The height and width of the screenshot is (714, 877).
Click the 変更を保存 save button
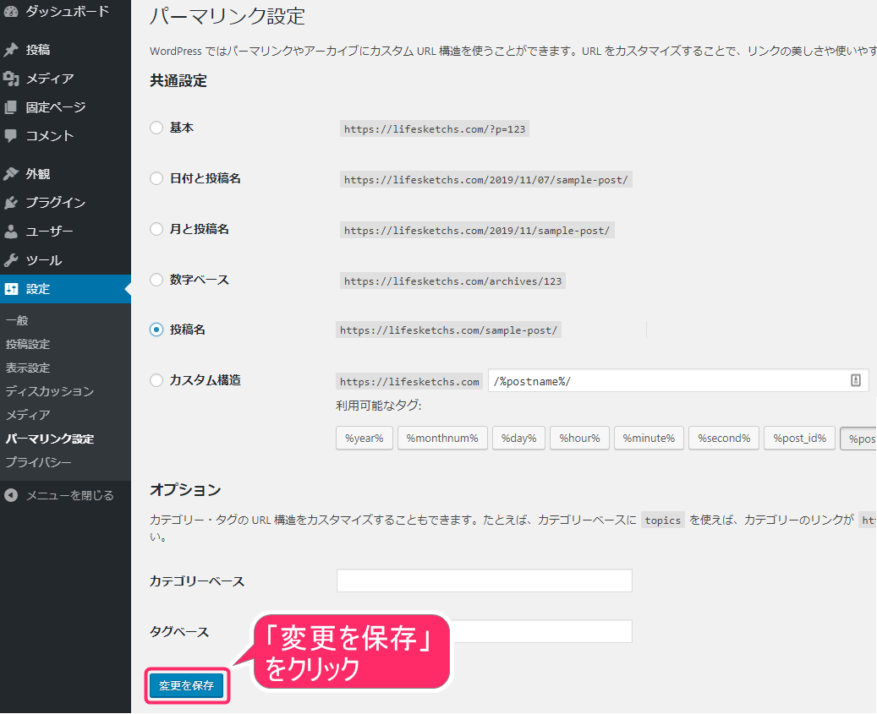coord(186,686)
